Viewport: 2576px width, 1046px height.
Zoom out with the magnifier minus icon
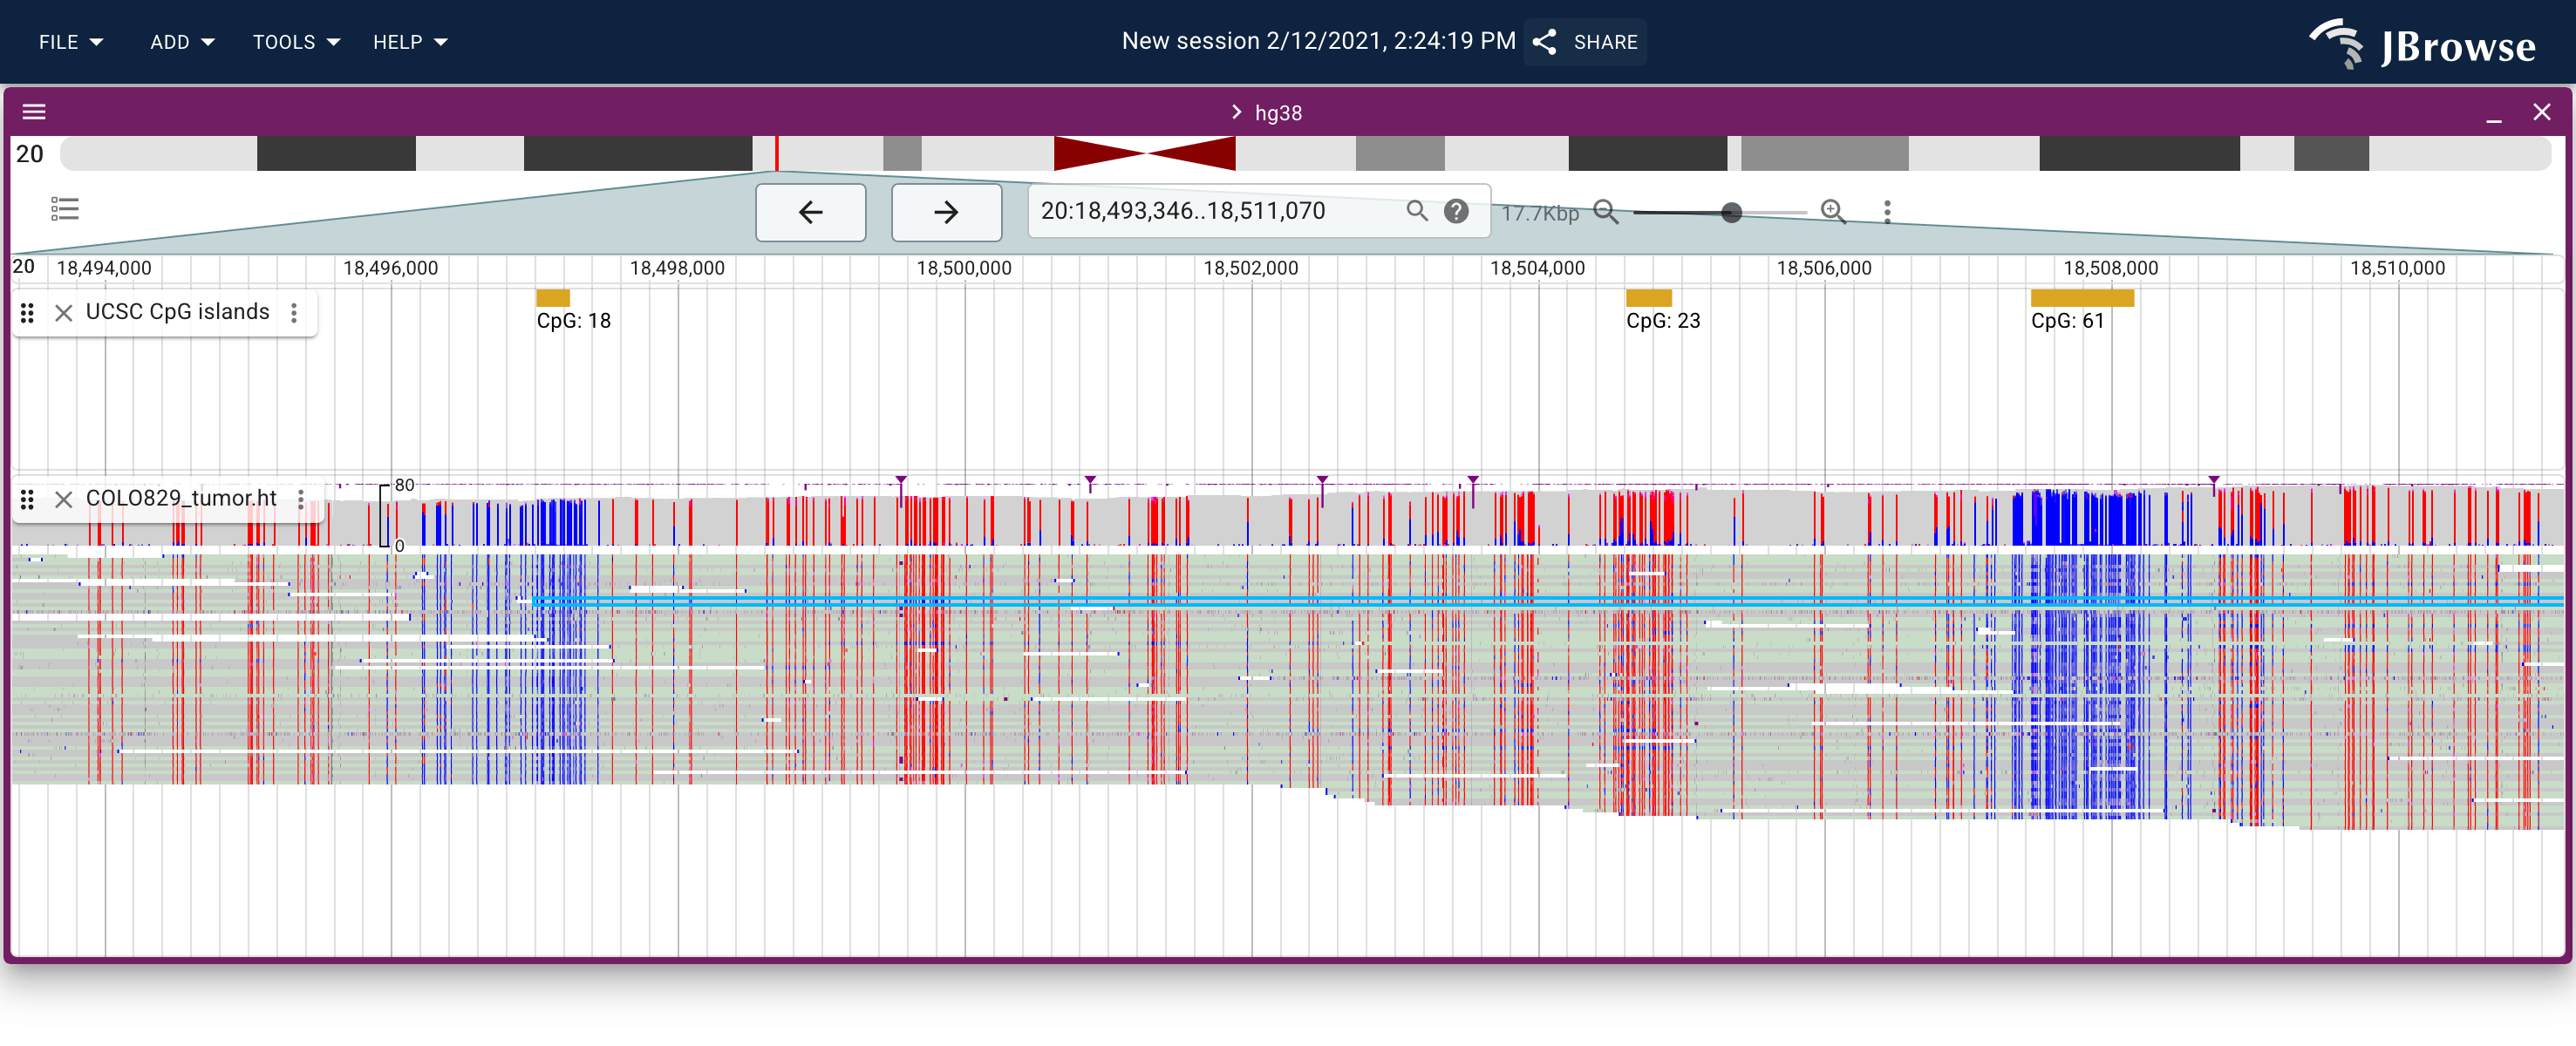[1605, 212]
